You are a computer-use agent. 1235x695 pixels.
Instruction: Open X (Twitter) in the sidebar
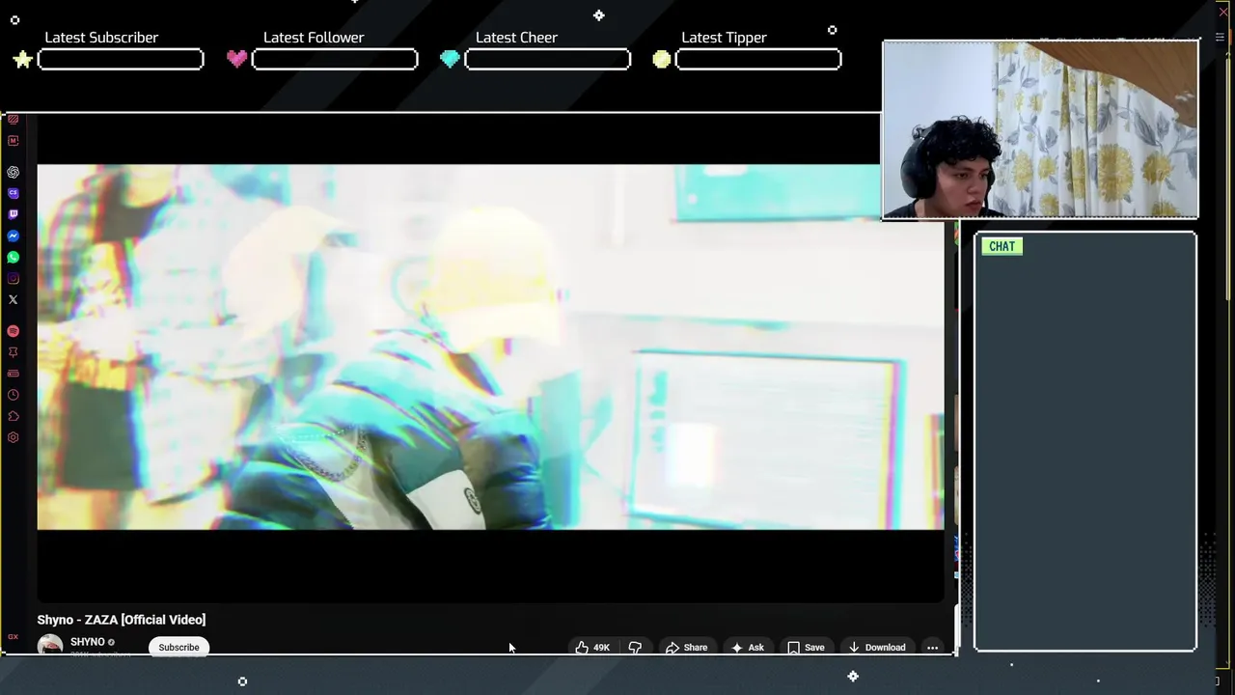click(x=14, y=299)
